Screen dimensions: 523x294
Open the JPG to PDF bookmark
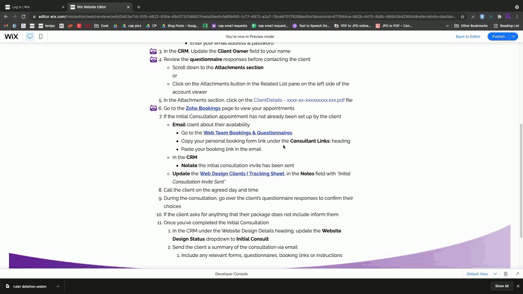(x=394, y=26)
